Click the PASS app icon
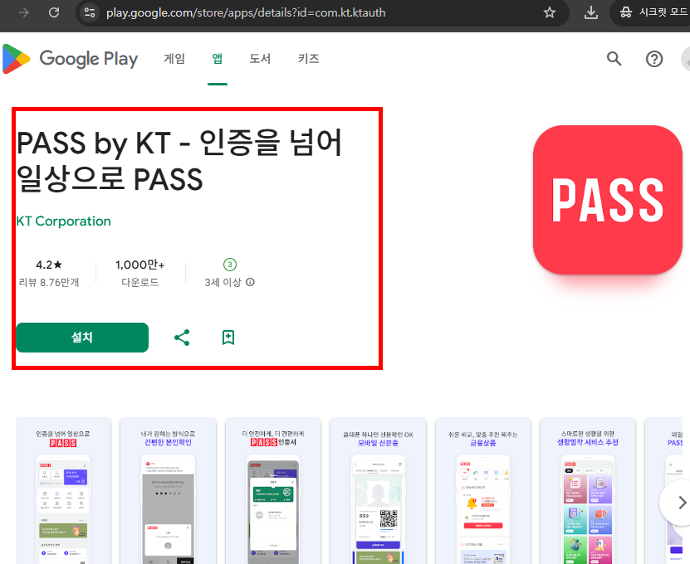Screen dimensions: 690x564 pos(607,200)
